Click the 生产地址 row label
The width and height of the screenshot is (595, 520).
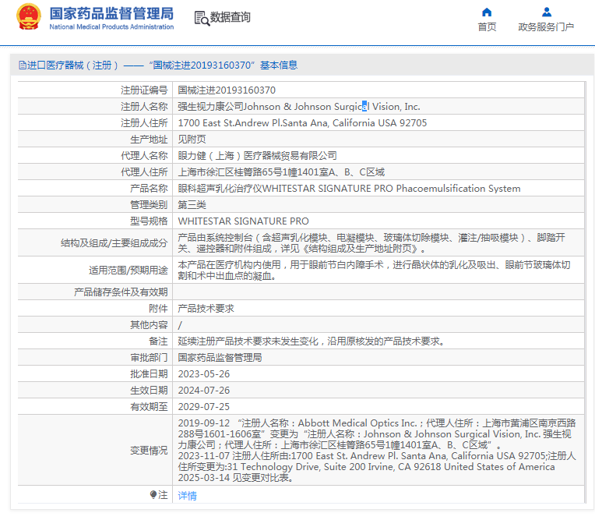(149, 140)
